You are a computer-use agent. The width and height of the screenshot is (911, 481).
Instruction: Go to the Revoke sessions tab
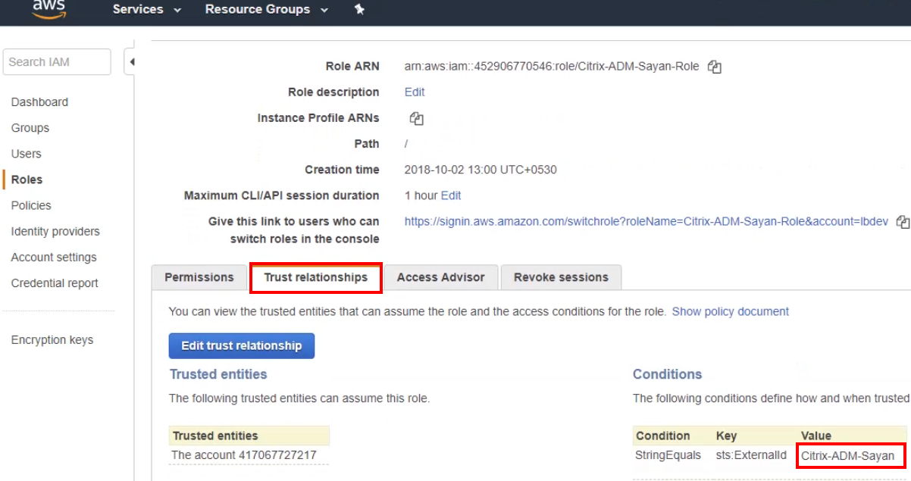click(x=561, y=277)
